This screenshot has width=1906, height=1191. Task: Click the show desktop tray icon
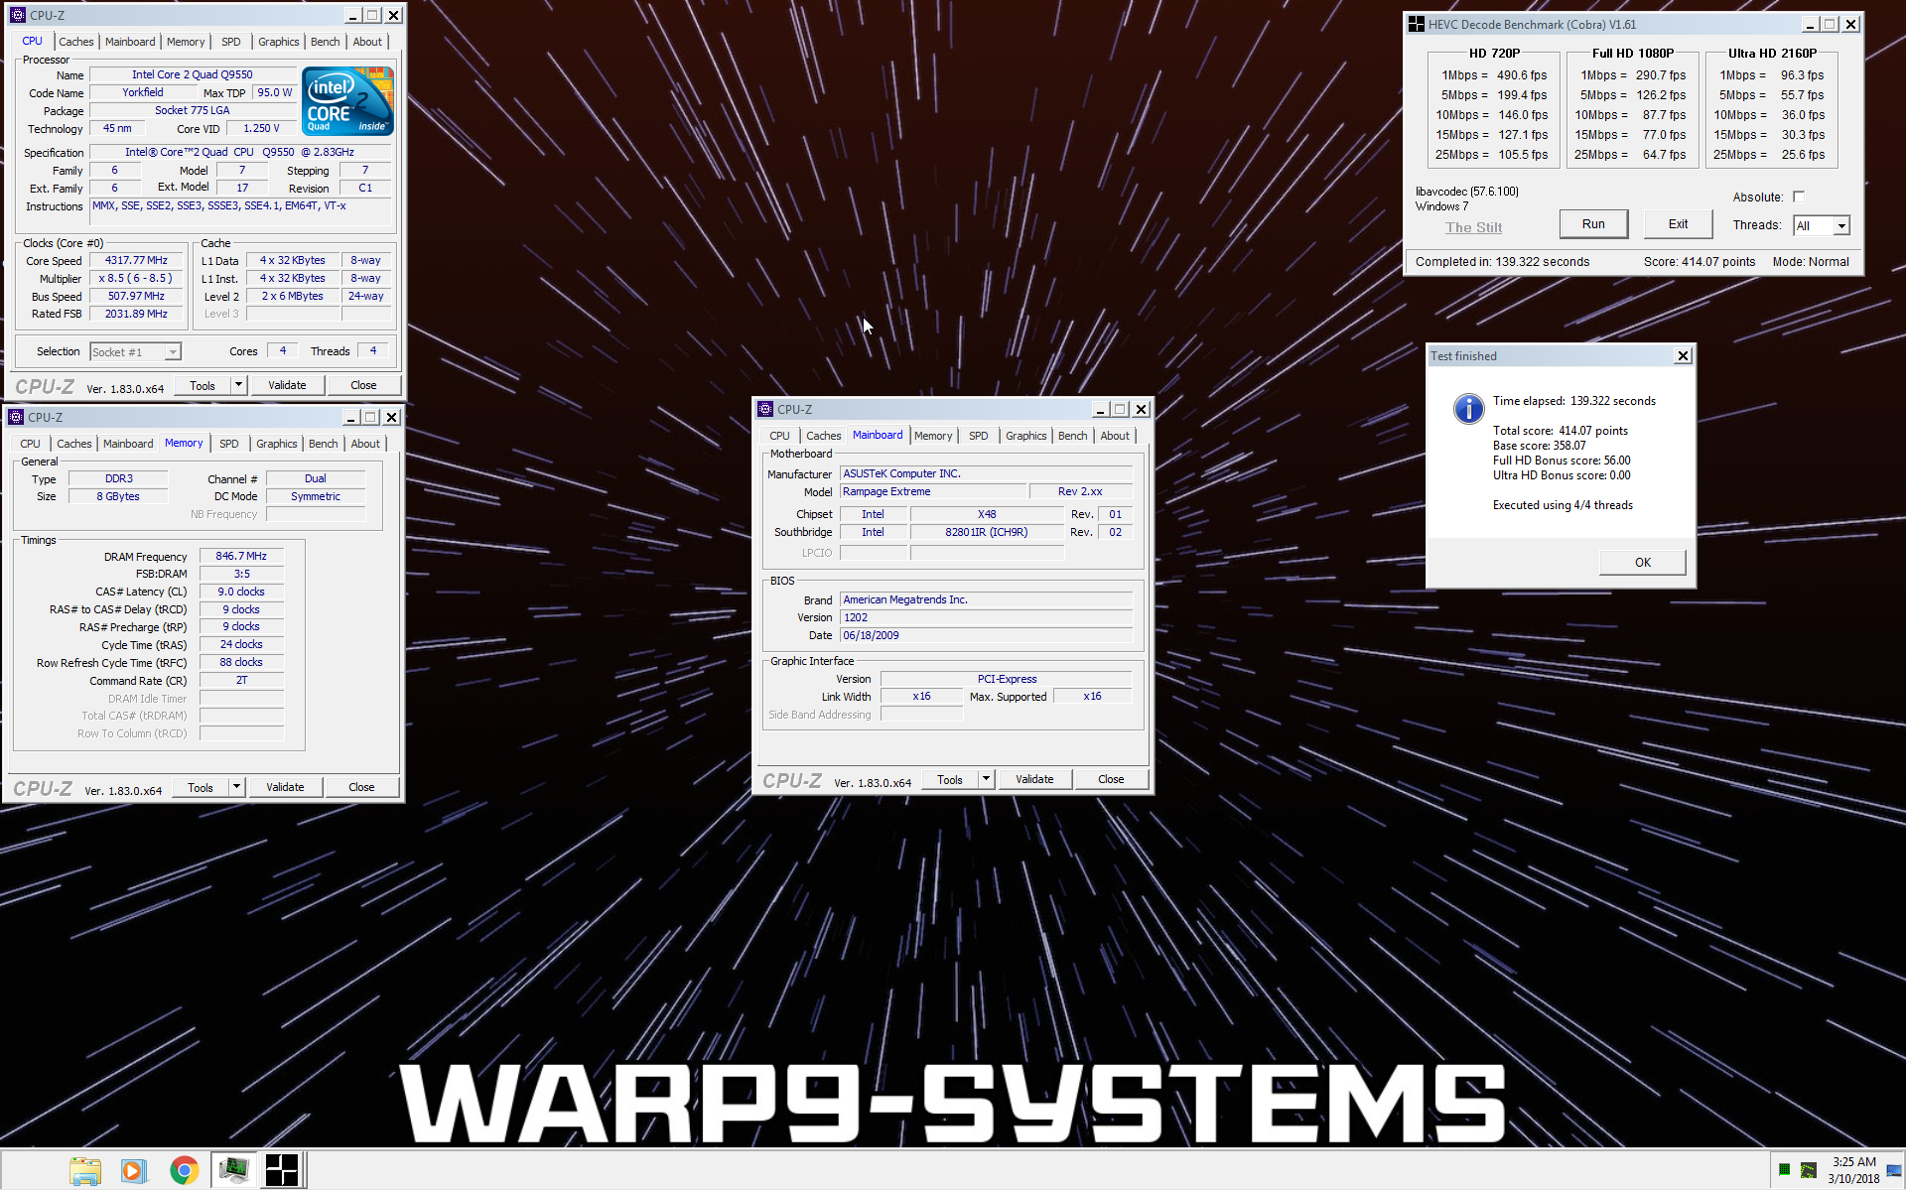click(x=1894, y=1170)
